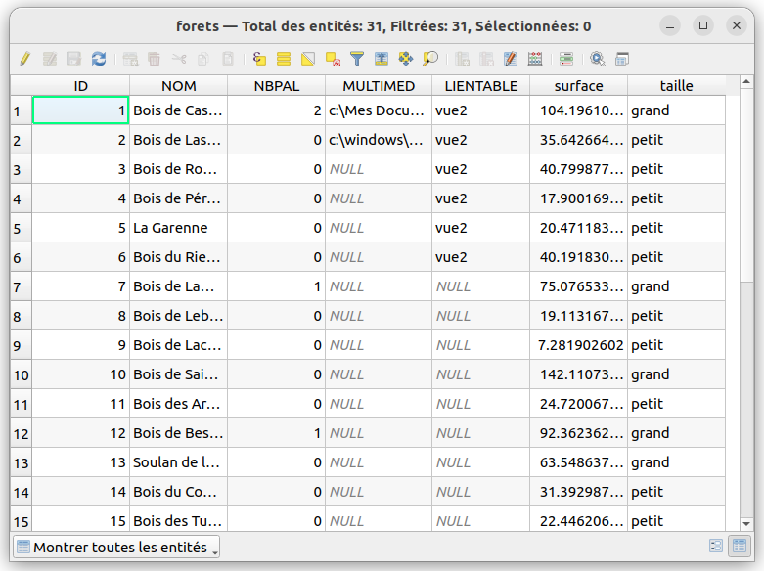Minimize the forets attribute table window
The image size is (764, 571).
coord(670,25)
